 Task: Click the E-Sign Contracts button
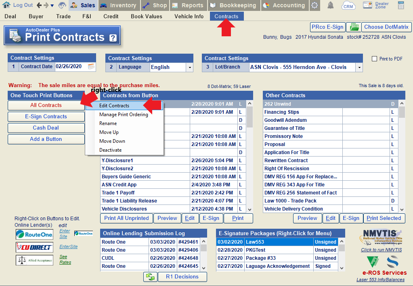[46, 117]
